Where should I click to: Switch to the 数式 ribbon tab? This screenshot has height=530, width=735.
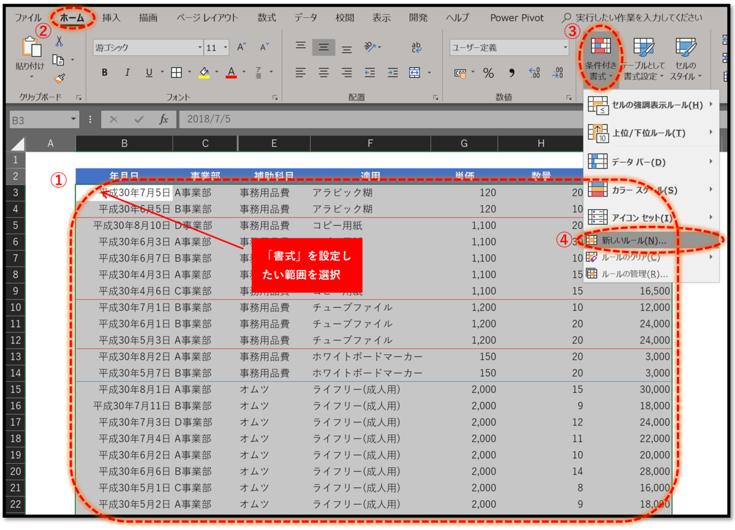tap(266, 18)
